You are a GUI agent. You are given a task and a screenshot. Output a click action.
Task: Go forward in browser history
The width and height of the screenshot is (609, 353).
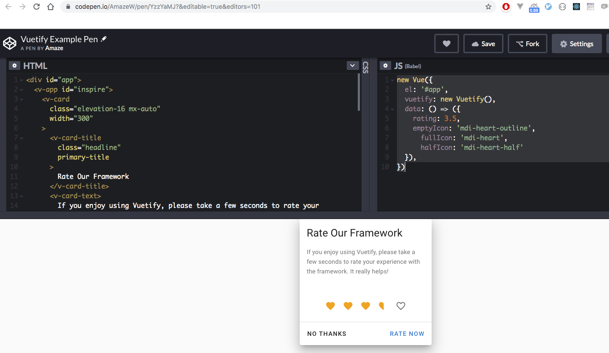click(x=22, y=7)
